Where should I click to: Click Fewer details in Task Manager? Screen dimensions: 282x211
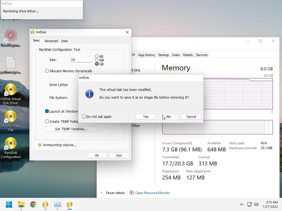coord(115,193)
